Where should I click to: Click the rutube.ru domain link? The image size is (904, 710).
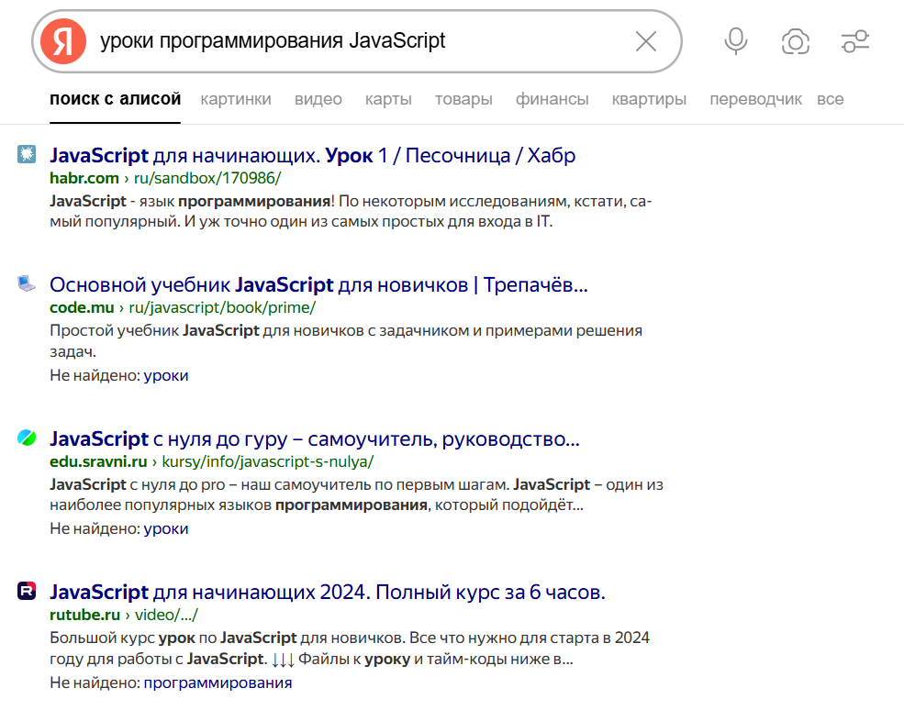click(84, 615)
